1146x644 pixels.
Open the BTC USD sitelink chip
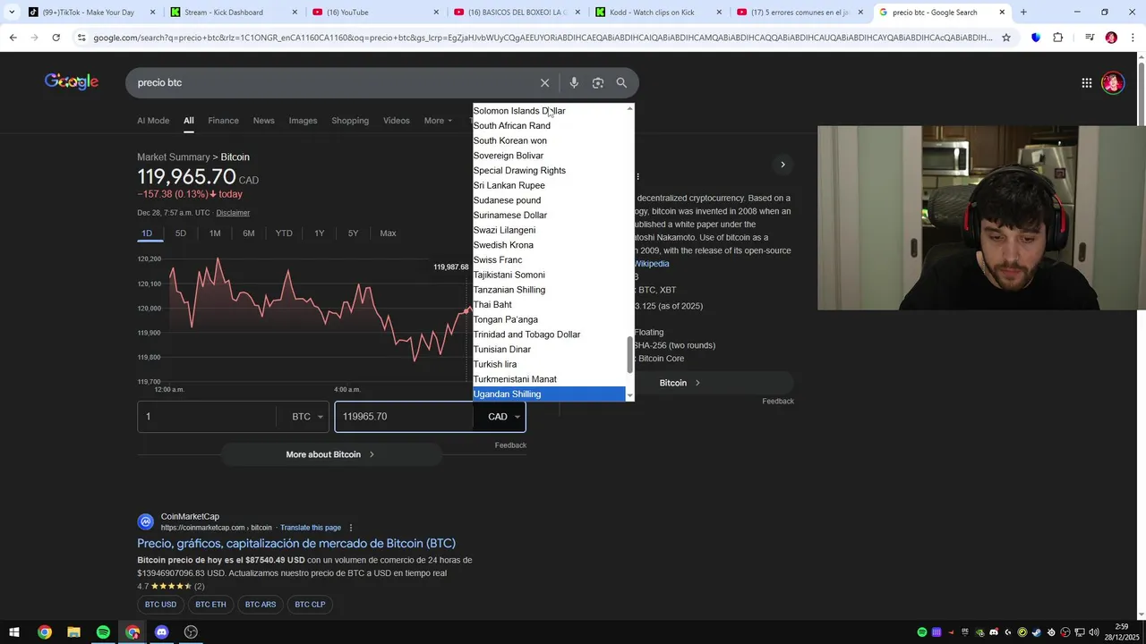pos(161,605)
